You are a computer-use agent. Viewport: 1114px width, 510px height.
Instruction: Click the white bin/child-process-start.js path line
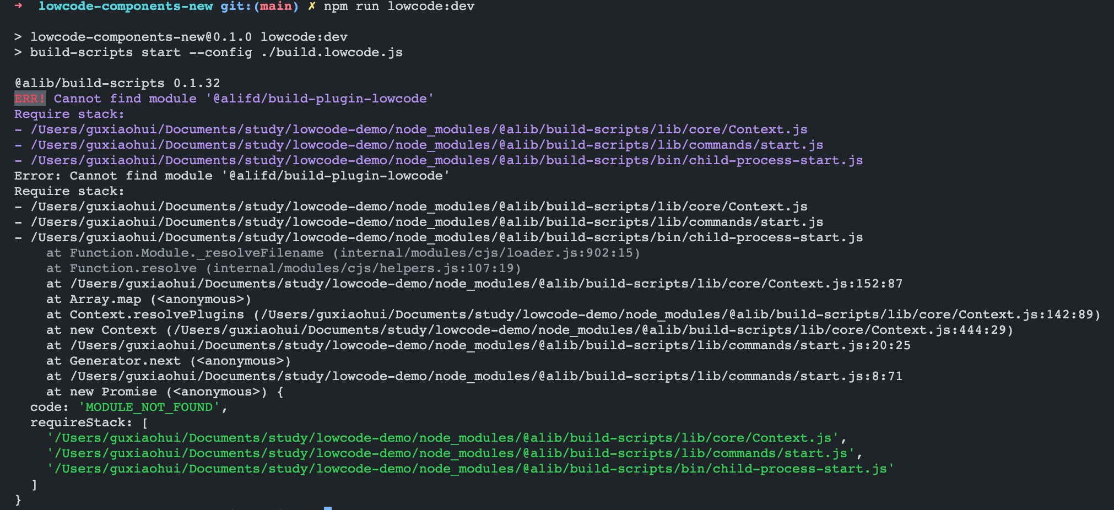coord(439,237)
